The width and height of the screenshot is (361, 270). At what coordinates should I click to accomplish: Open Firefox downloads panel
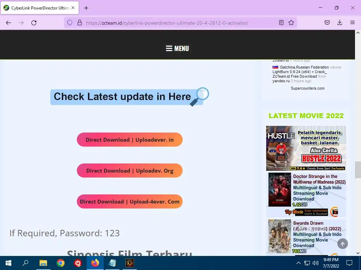coord(339,22)
